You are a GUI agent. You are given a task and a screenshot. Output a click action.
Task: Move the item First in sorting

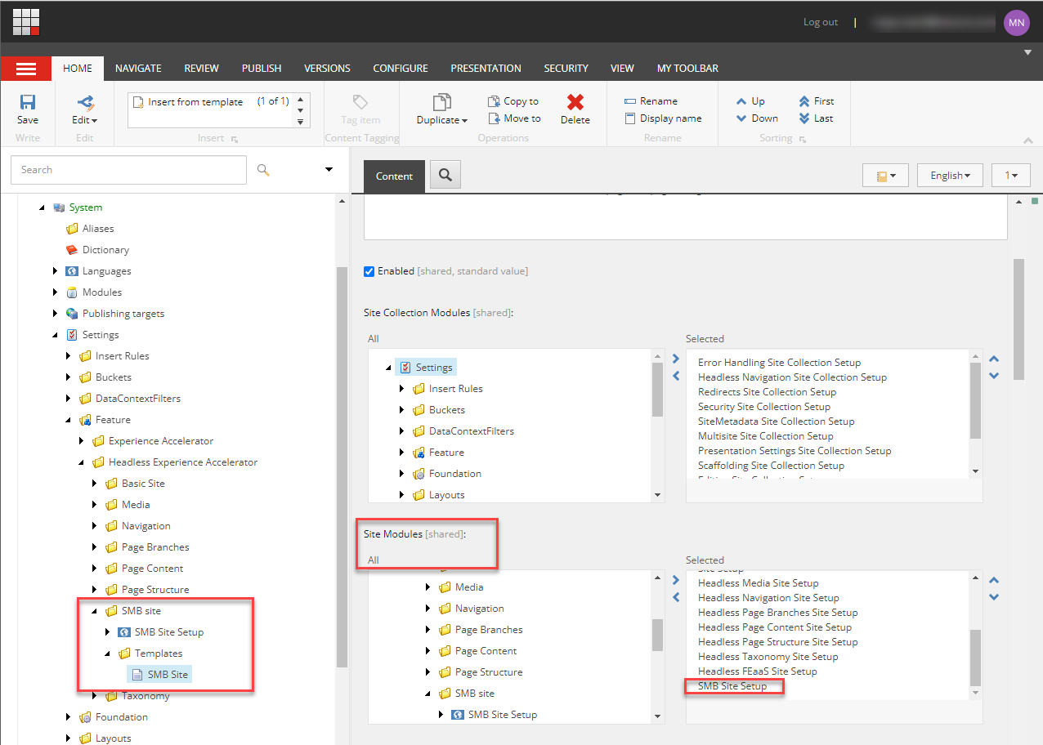[x=817, y=101]
